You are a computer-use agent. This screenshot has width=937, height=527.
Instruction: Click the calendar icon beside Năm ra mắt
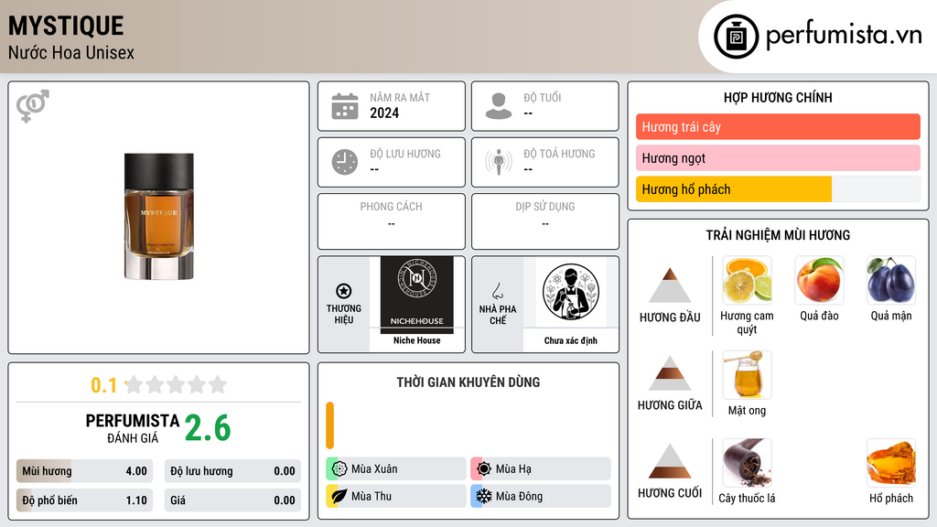(345, 106)
